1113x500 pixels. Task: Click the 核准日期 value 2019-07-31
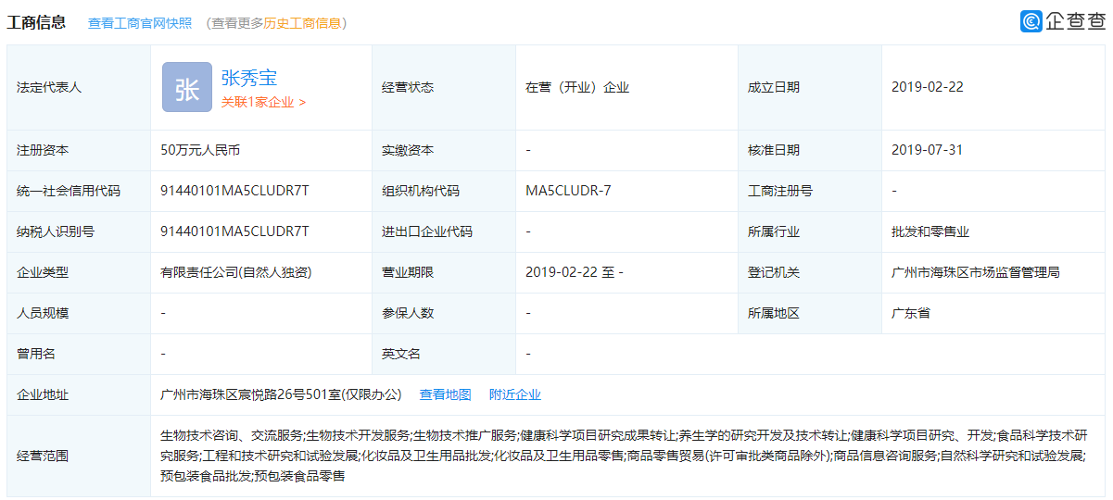click(927, 150)
